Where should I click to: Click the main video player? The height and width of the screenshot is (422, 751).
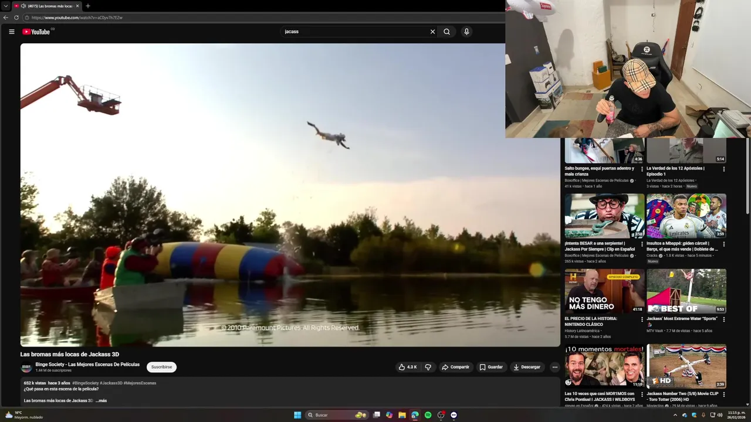(290, 195)
